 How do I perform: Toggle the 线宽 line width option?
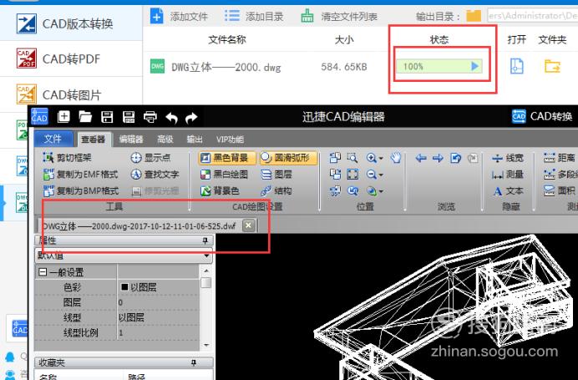[508, 158]
